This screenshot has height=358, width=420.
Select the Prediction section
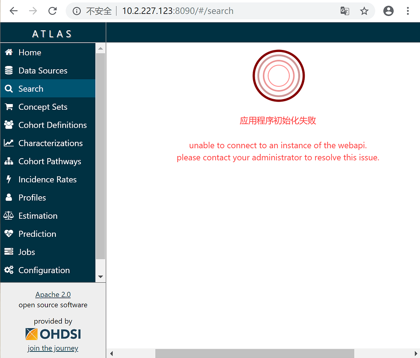coord(37,234)
